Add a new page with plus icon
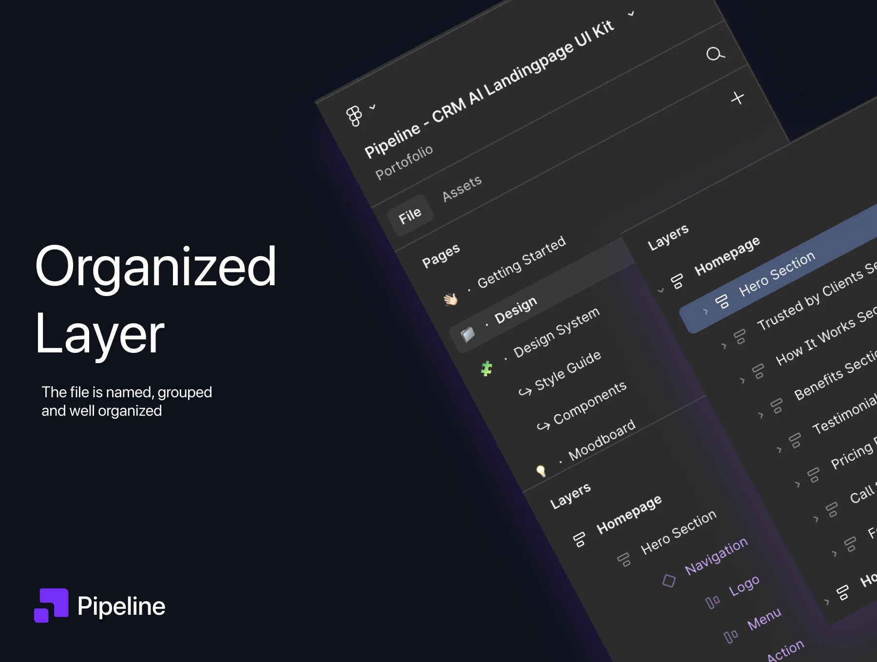This screenshot has width=877, height=662. 738,98
